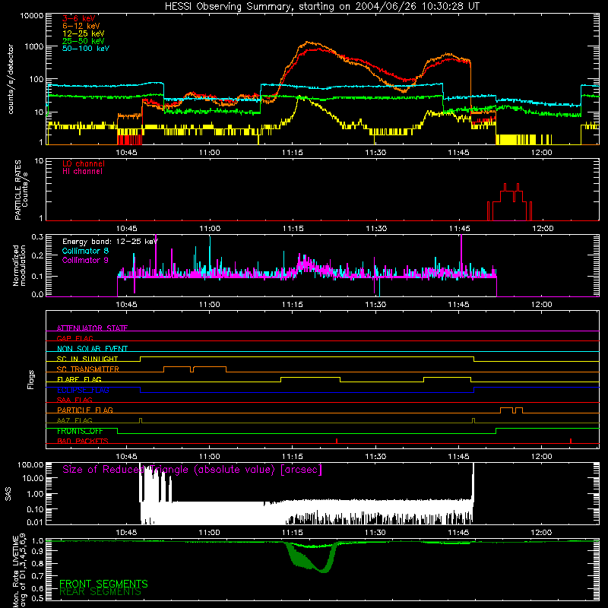Screen dimensions: 608x608
Task: Select the 0.9 tick on livetime axis
Action: pyautogui.click(x=37, y=551)
